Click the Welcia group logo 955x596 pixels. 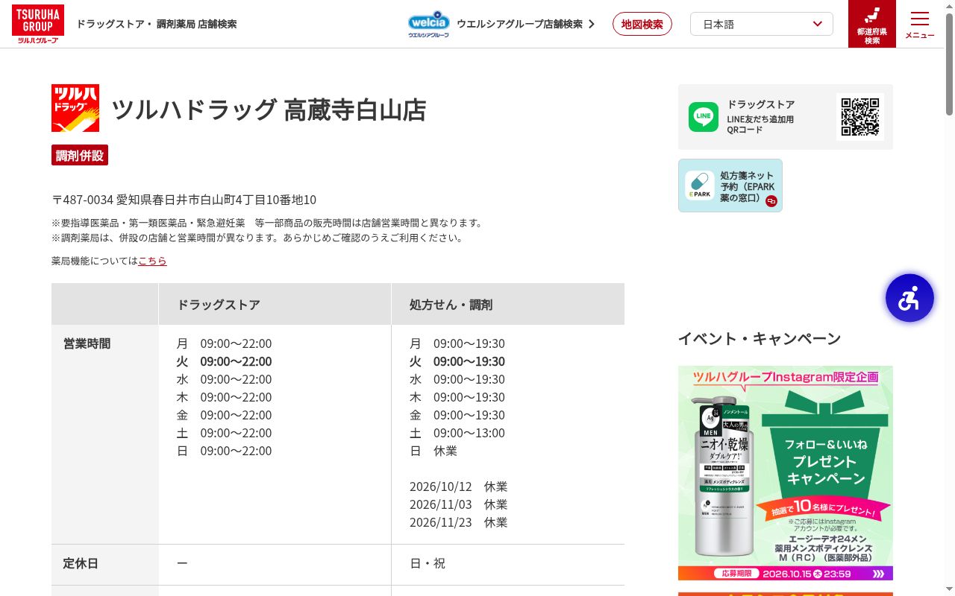point(429,24)
